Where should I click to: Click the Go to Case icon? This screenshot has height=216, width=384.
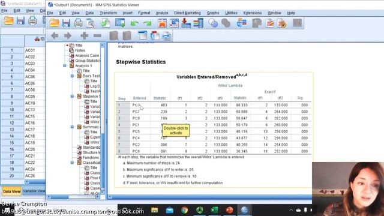(x=174, y=23)
